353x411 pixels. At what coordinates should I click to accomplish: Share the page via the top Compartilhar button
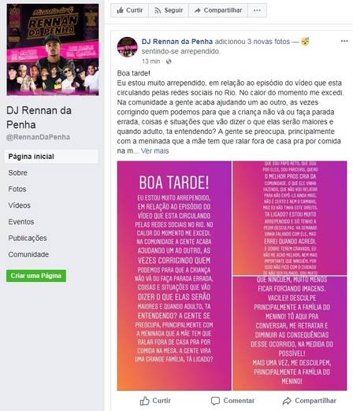[218, 10]
